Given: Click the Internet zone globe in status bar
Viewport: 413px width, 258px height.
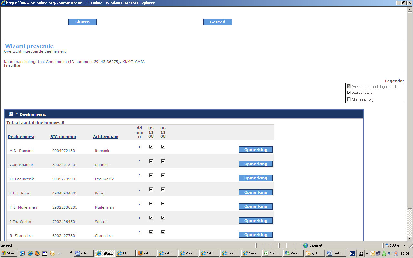Looking at the screenshot, I should tap(306, 245).
